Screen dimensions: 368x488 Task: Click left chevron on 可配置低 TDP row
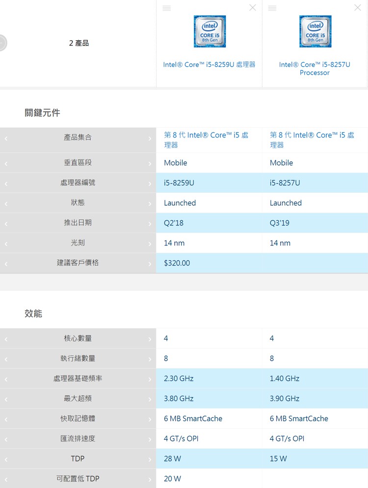[6, 480]
